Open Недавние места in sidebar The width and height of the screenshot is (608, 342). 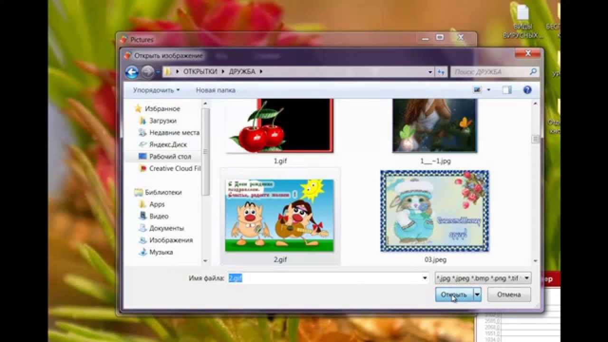click(174, 133)
